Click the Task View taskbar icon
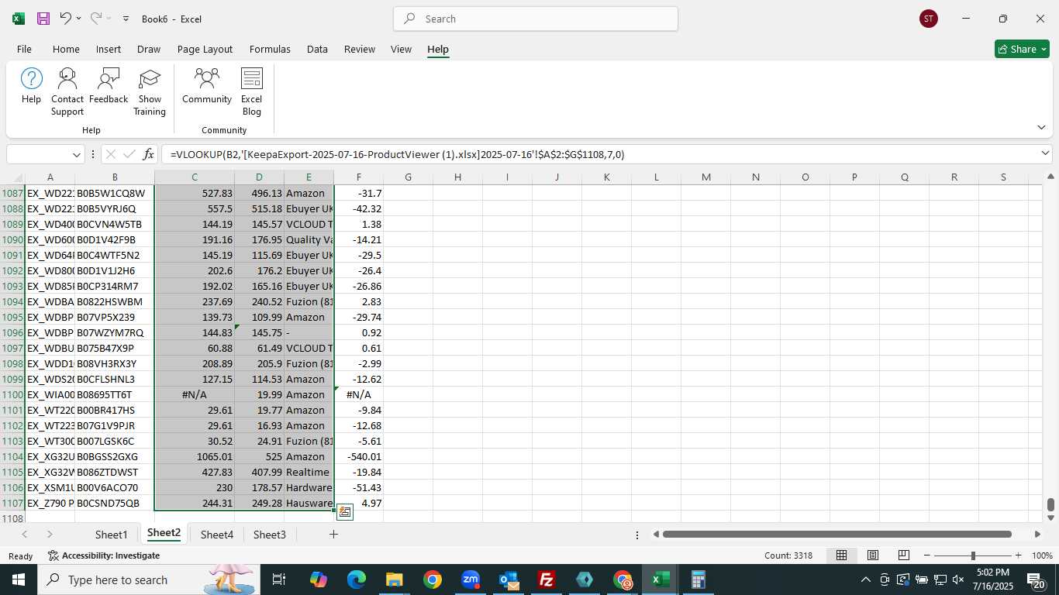This screenshot has height=595, width=1059. click(279, 580)
